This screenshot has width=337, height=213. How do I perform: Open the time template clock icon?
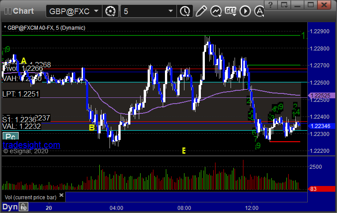185,11
